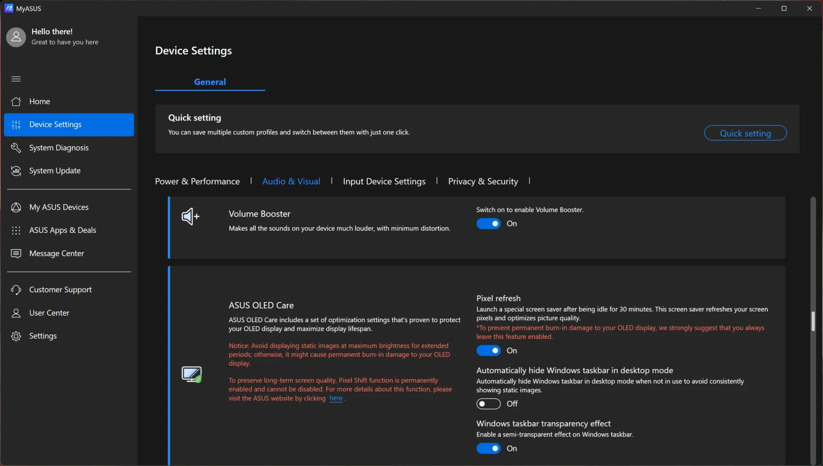Switch to Input Device Settings section
Viewport: 823px width, 466px height.
pyautogui.click(x=384, y=181)
